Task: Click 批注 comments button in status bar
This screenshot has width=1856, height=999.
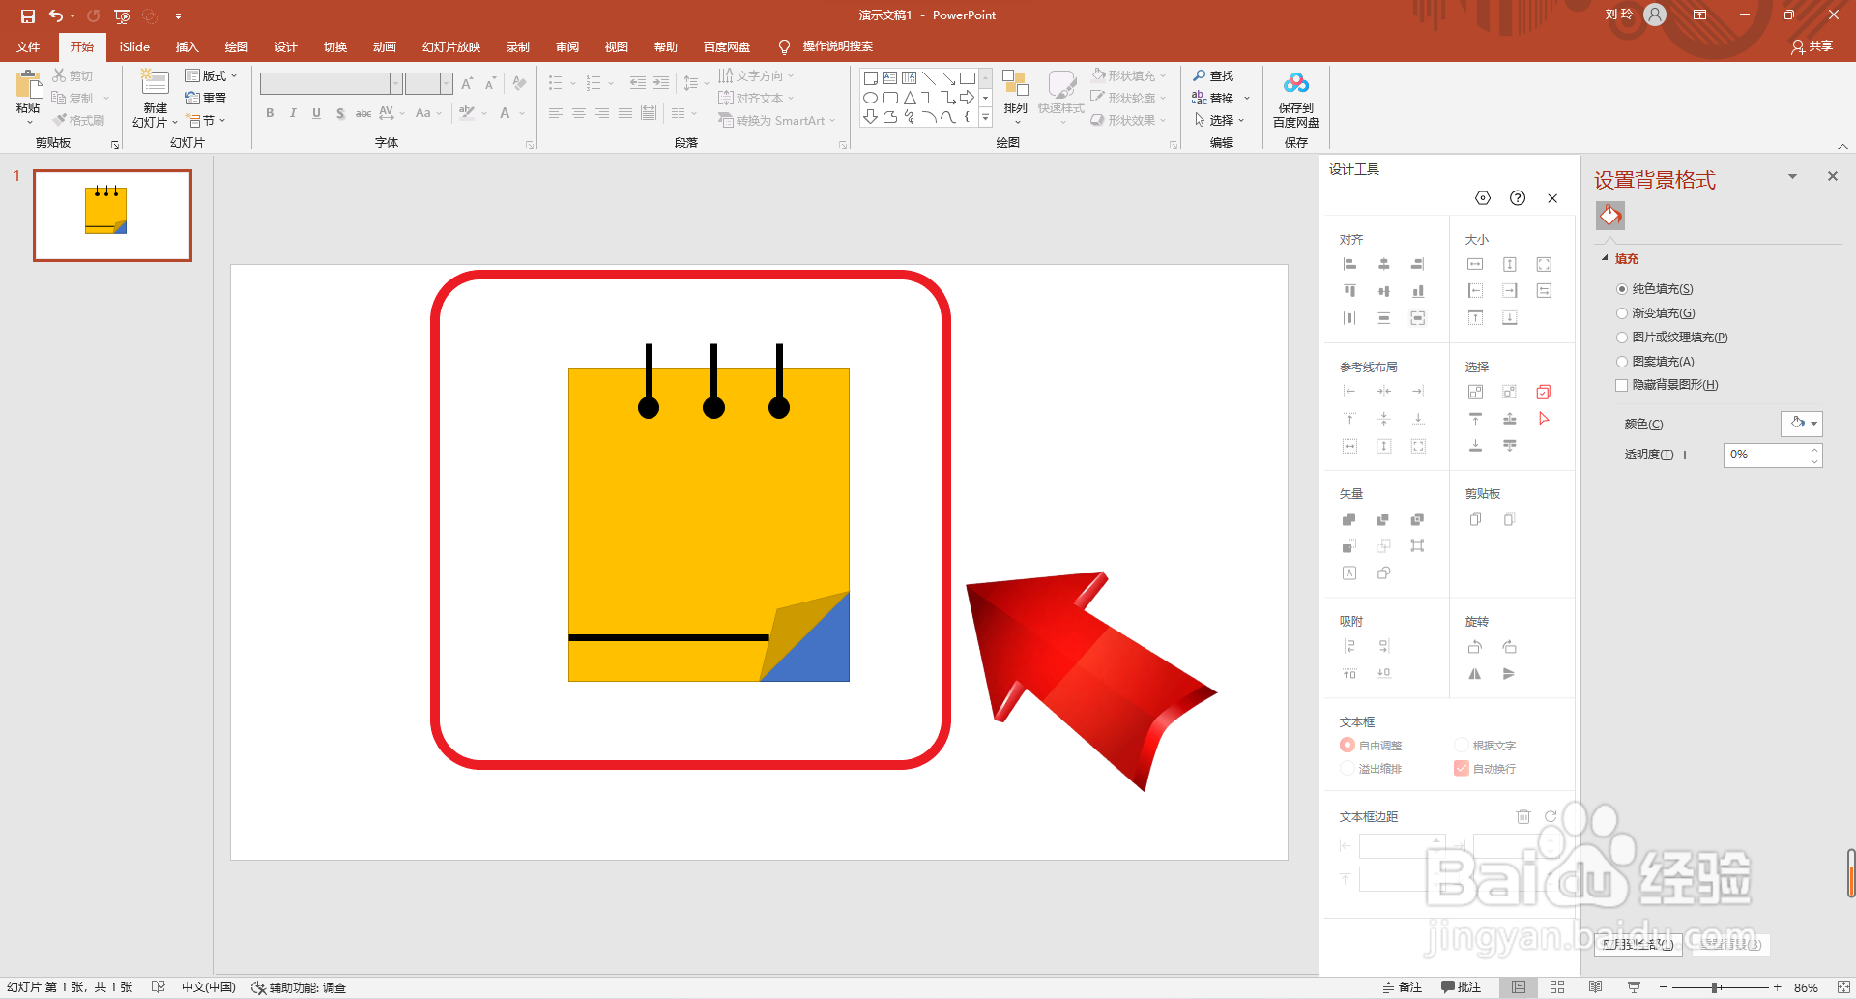Action: point(1461,987)
